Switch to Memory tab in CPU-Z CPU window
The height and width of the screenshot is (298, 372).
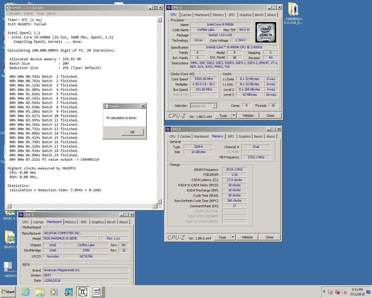[218, 15]
